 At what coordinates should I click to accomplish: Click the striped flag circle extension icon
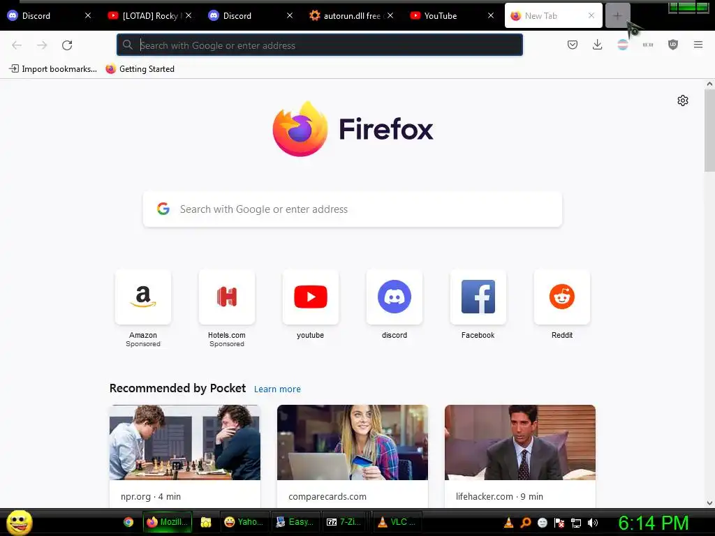[x=622, y=45]
